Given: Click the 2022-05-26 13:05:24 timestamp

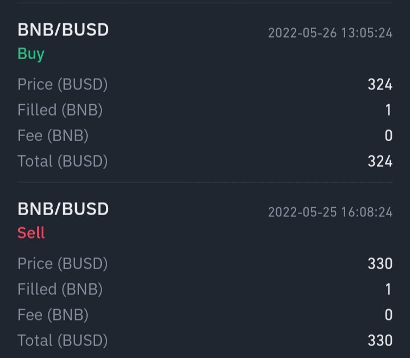Looking at the screenshot, I should tap(330, 33).
